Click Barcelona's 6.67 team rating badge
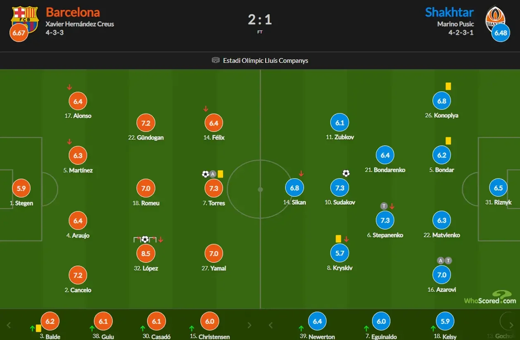 coord(19,33)
